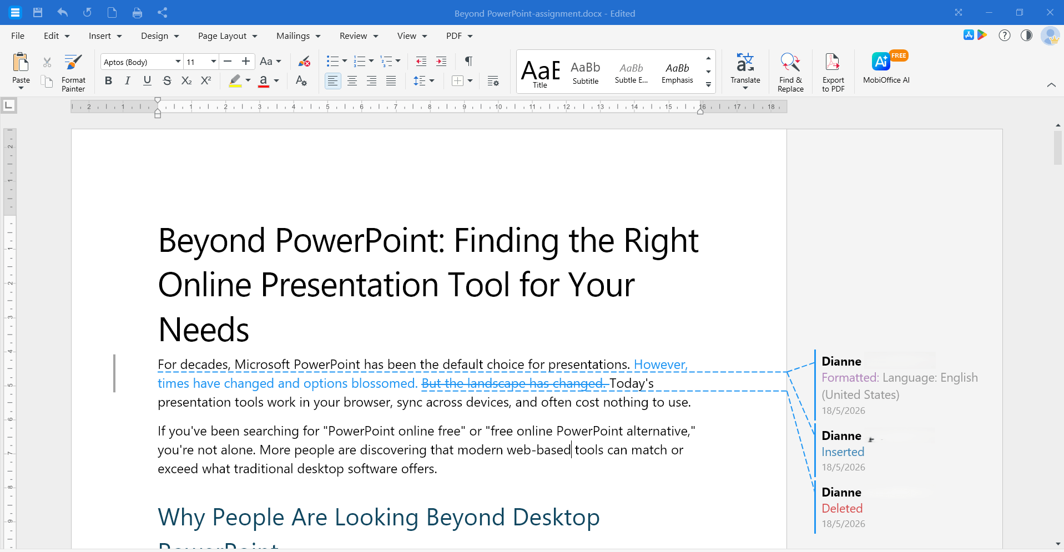
Task: Apply red font color
Action: pos(264,81)
